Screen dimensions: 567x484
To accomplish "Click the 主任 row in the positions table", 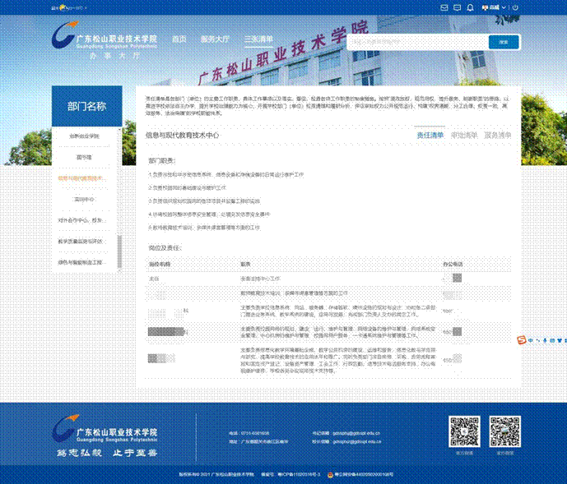I will coord(328,279).
